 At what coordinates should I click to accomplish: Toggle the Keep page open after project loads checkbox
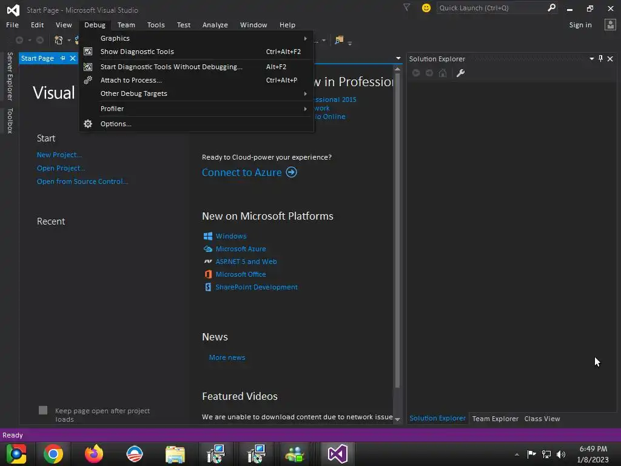pyautogui.click(x=43, y=410)
